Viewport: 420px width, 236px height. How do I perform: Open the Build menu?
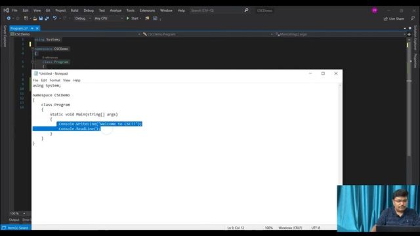(74, 10)
